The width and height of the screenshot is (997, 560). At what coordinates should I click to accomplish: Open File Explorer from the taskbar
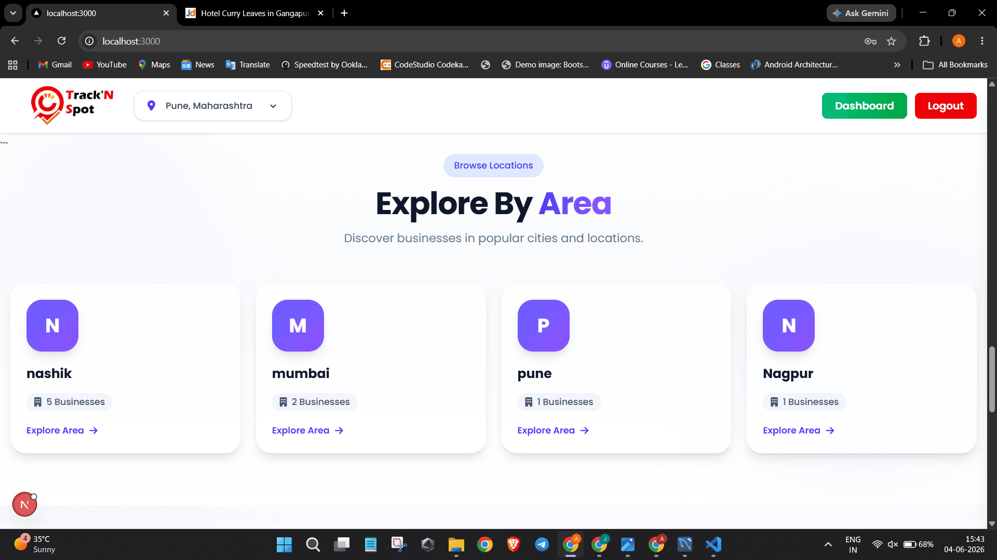pyautogui.click(x=456, y=544)
